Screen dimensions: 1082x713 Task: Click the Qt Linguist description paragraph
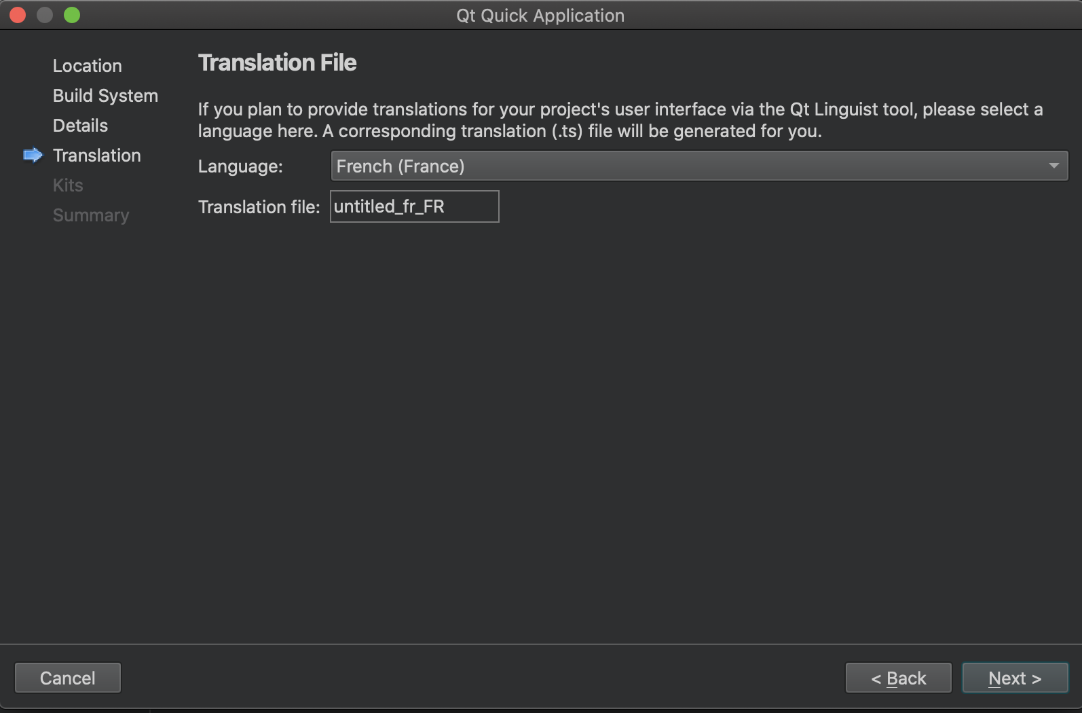pos(620,120)
